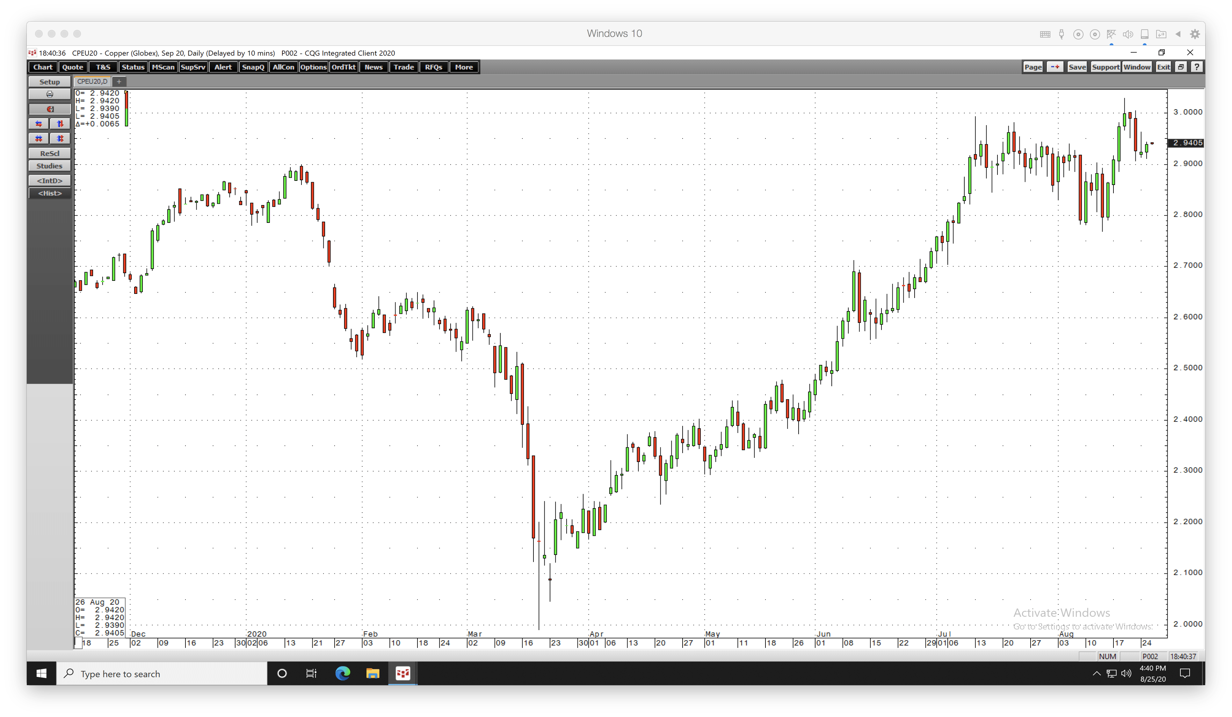1232x717 pixels.
Task: Click the horizontal compress chart icon
Action: point(39,138)
